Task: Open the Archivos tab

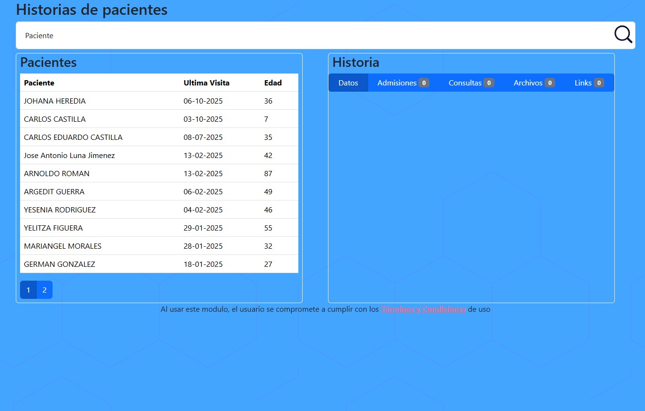Action: click(534, 83)
